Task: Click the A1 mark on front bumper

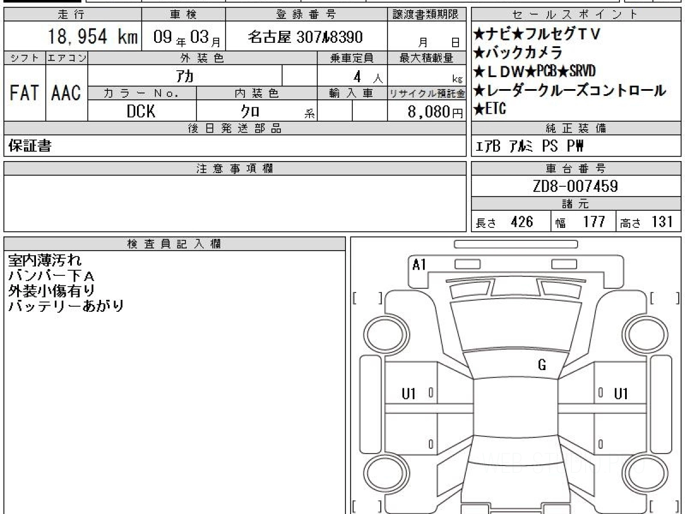Action: coord(420,264)
